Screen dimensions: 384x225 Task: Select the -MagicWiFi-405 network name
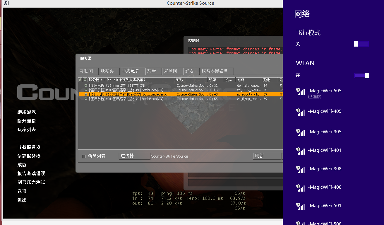click(x=325, y=111)
